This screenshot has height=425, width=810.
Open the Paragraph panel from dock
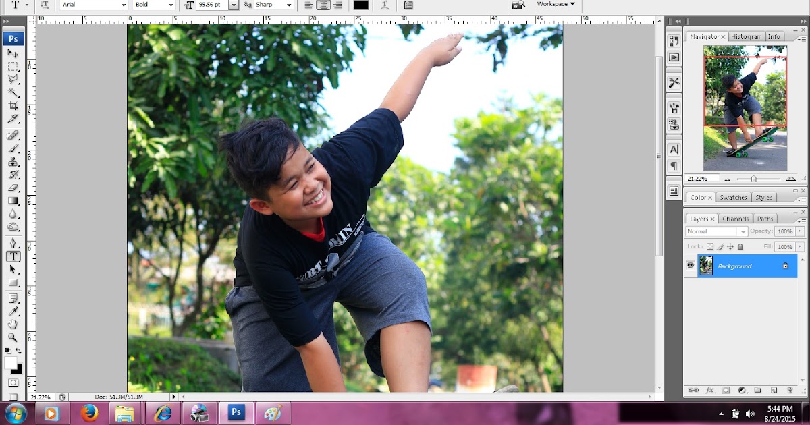click(674, 166)
